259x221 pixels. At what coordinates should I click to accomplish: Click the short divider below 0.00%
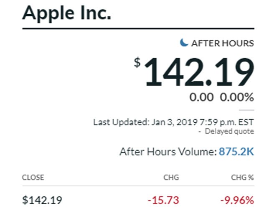coord(246,110)
